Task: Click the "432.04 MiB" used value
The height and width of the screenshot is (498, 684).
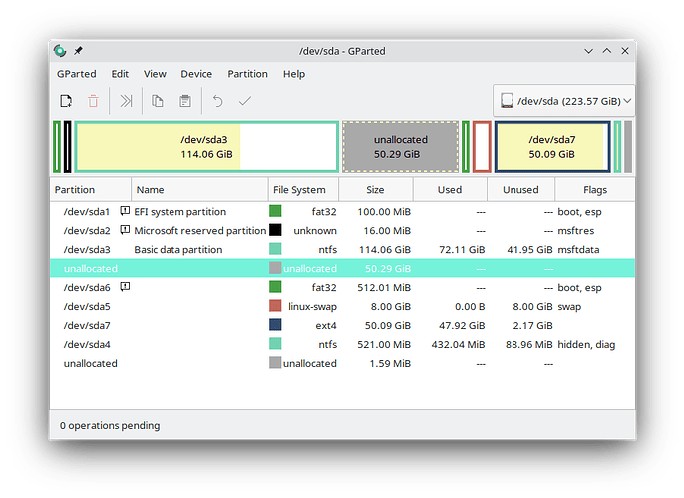Action: (458, 345)
